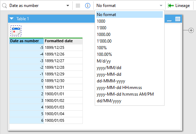Click the cell 1899/12/30

pos(63,81)
